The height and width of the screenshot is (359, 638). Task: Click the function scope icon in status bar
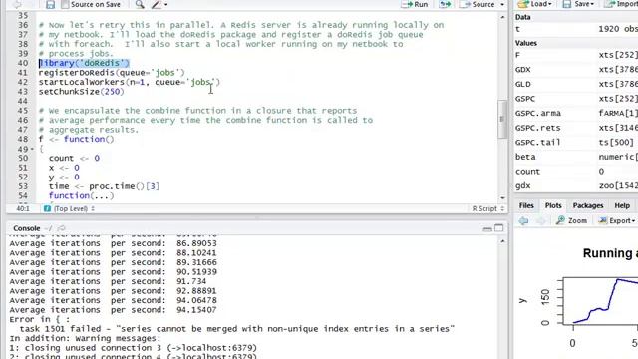(47, 208)
